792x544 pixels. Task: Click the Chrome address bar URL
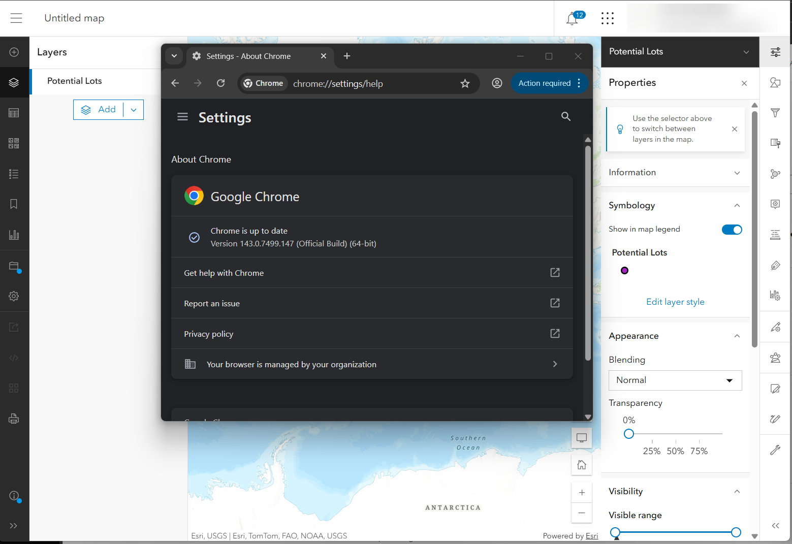point(338,84)
